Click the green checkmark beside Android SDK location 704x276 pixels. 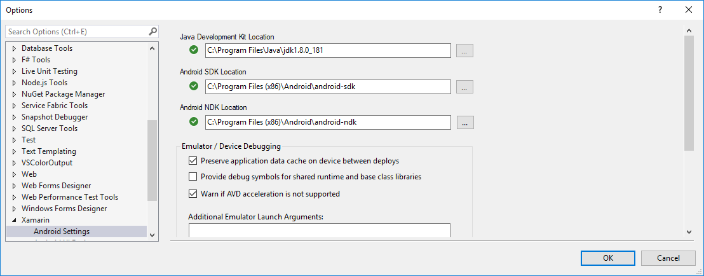194,86
